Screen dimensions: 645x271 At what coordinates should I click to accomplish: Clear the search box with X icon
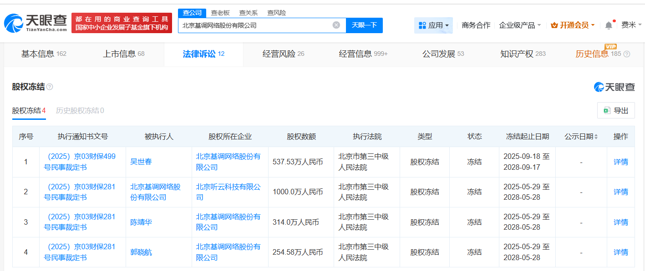pos(336,25)
